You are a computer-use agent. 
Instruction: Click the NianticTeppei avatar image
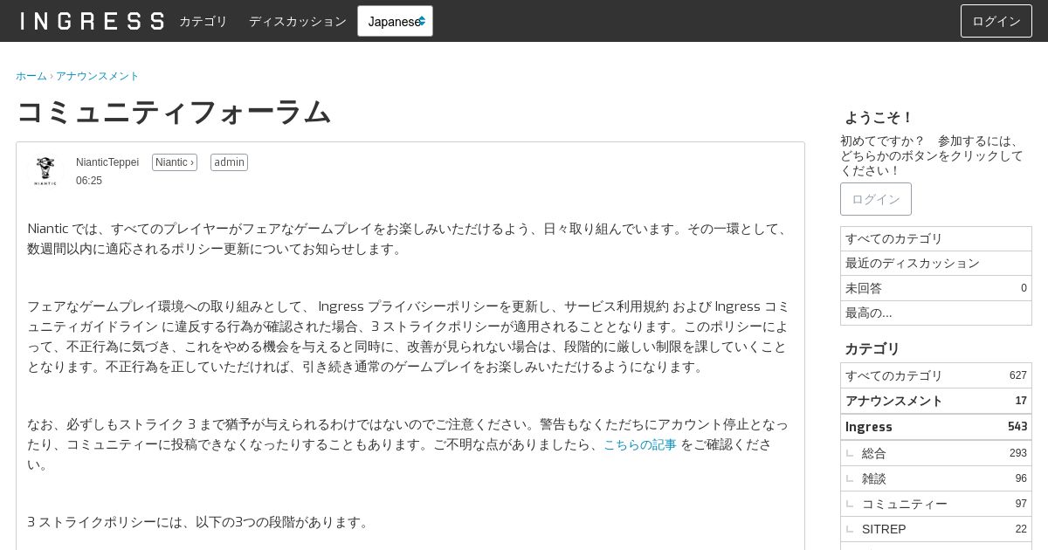pos(45,171)
